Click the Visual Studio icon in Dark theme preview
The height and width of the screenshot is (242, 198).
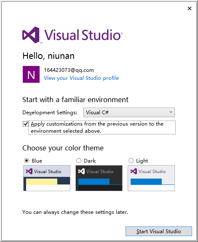click(81, 171)
